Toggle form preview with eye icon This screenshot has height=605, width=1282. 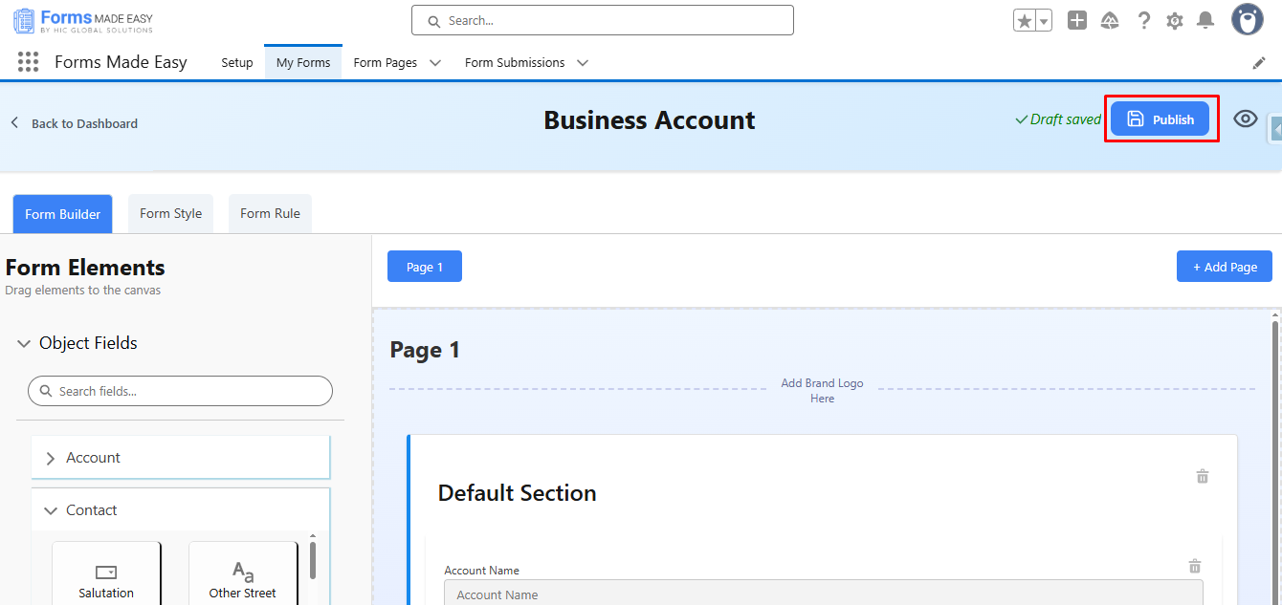point(1245,119)
